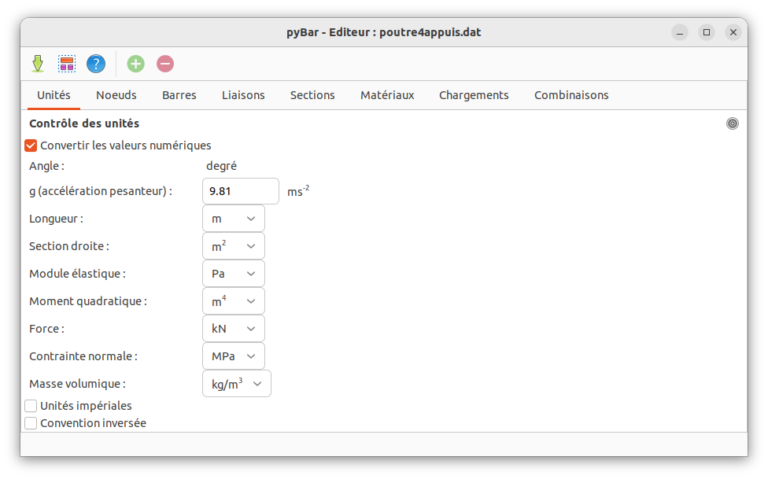Go to the Combinaisons tab
Viewport: 768px width, 479px height.
pyautogui.click(x=571, y=95)
